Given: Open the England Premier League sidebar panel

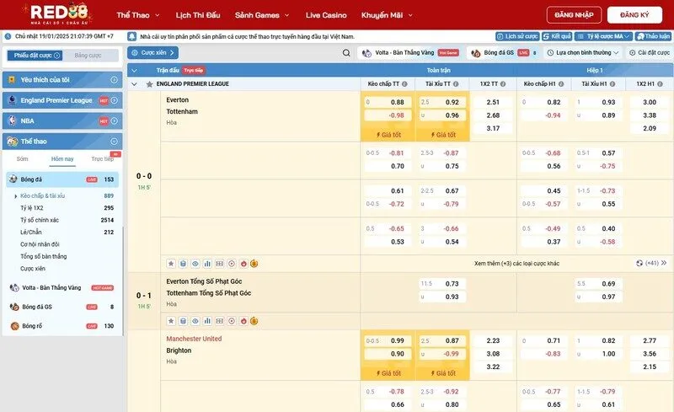Looking at the screenshot, I should point(62,100).
